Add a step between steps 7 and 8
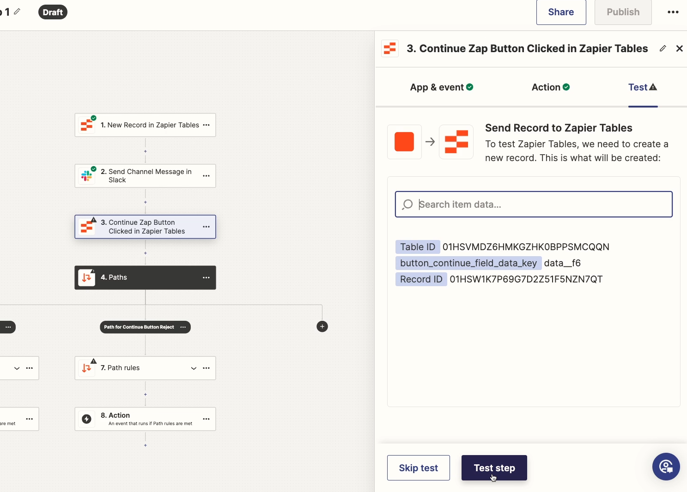 point(146,395)
